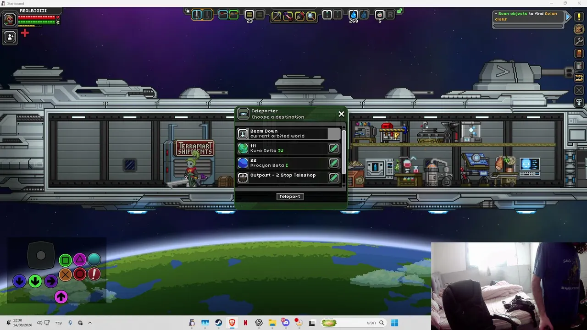Open File Explorer from the taskbar

[272, 323]
